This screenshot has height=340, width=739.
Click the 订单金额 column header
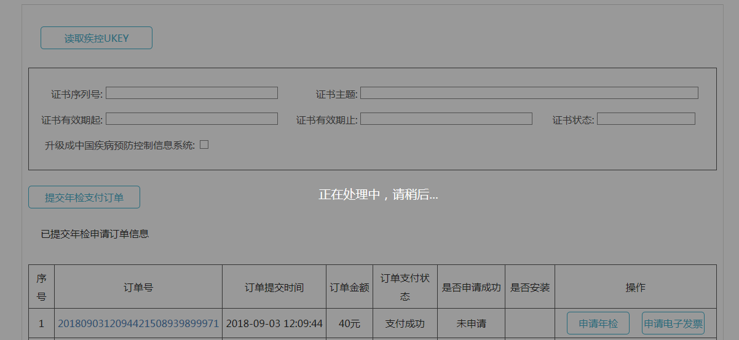coord(349,287)
